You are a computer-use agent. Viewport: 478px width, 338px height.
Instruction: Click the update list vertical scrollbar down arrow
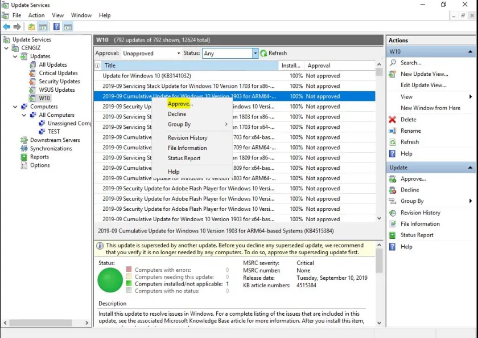point(379,219)
